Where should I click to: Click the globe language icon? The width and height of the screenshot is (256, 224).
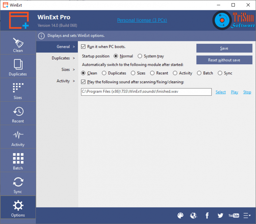[194, 215]
